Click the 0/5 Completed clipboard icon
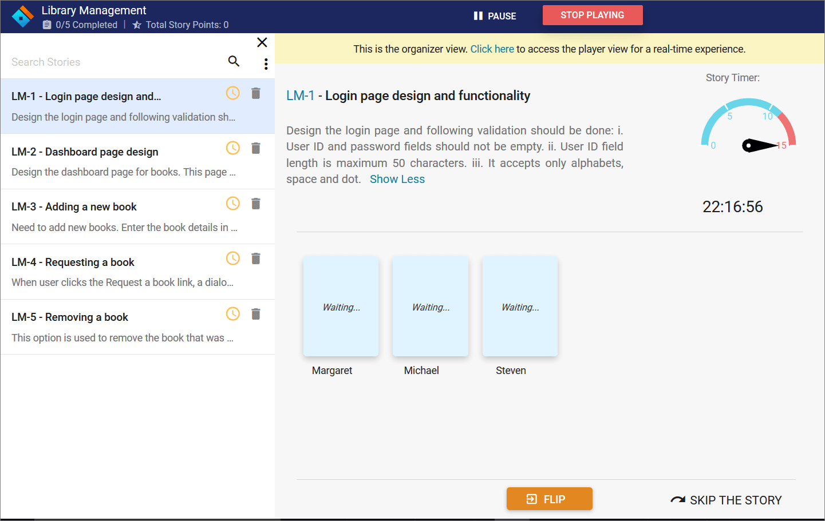Viewport: 825px width, 521px height. [x=46, y=25]
